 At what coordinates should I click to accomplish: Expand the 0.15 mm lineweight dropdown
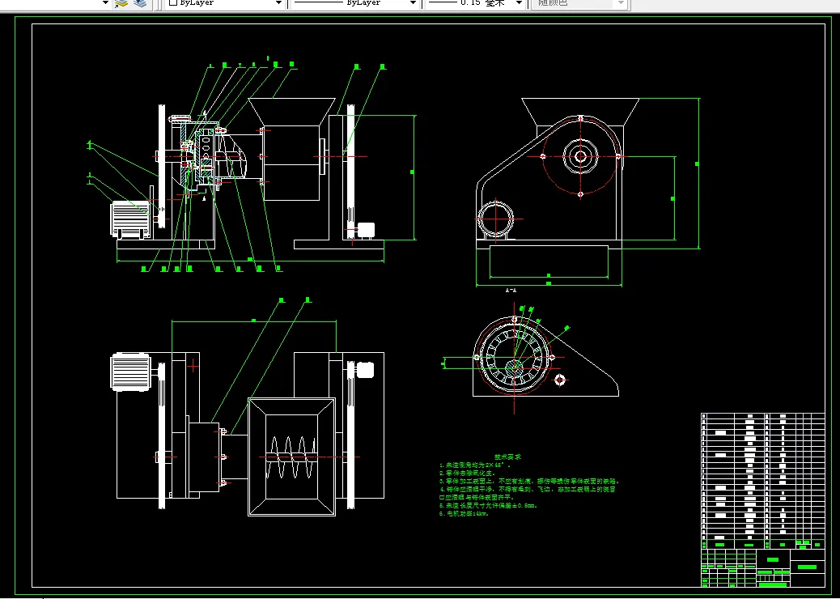(518, 3)
